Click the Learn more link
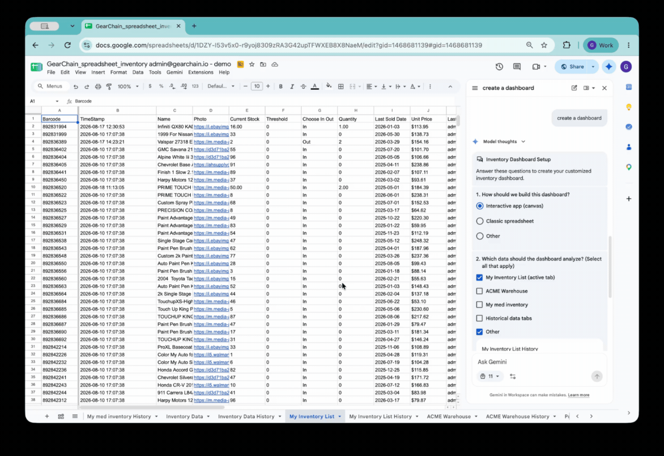This screenshot has height=456, width=664. 579,395
